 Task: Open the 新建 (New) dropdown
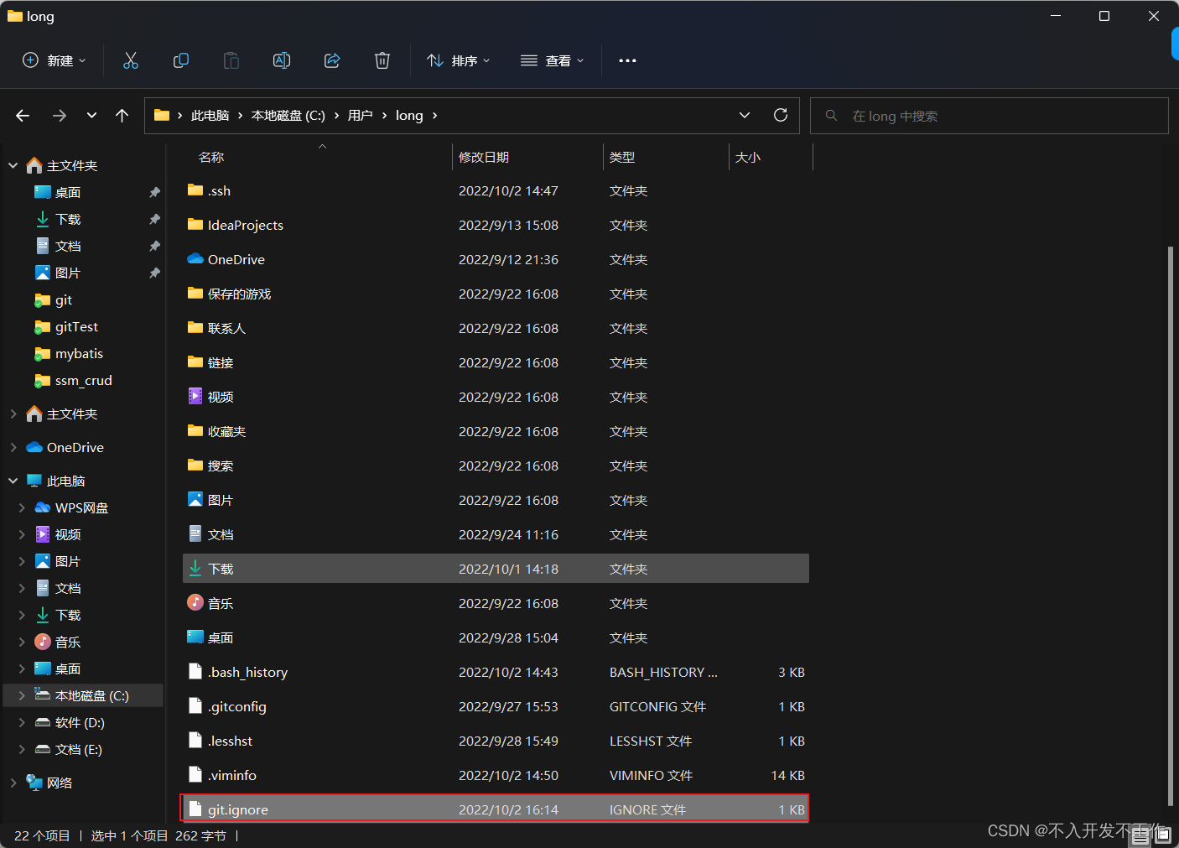coord(55,60)
